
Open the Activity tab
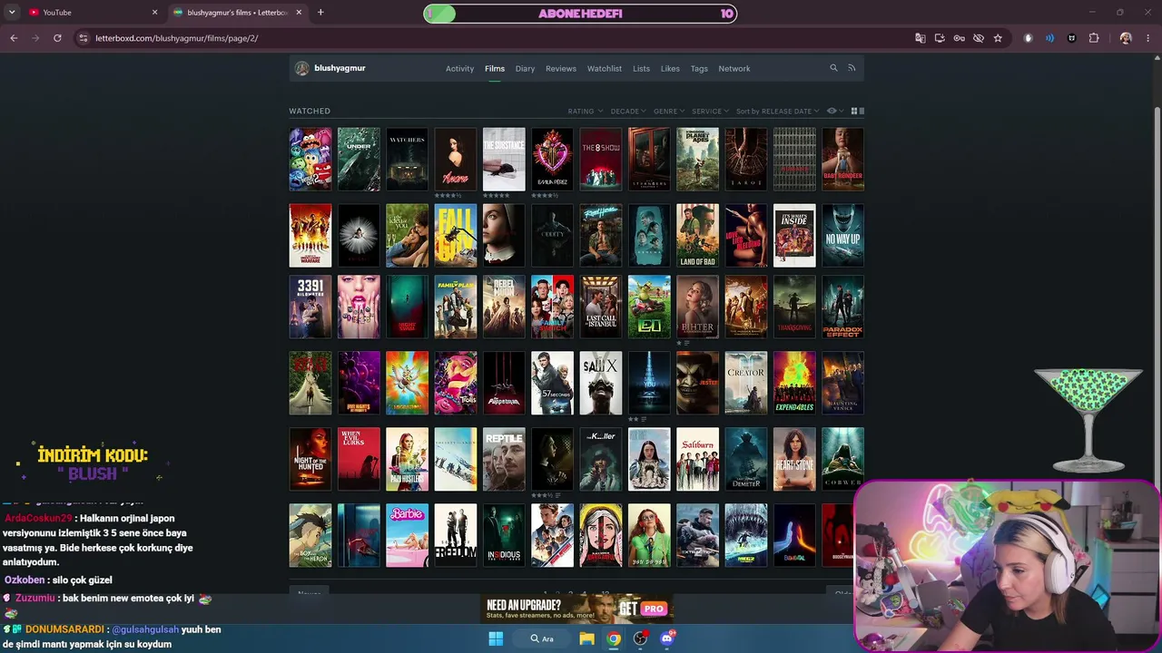[459, 69]
